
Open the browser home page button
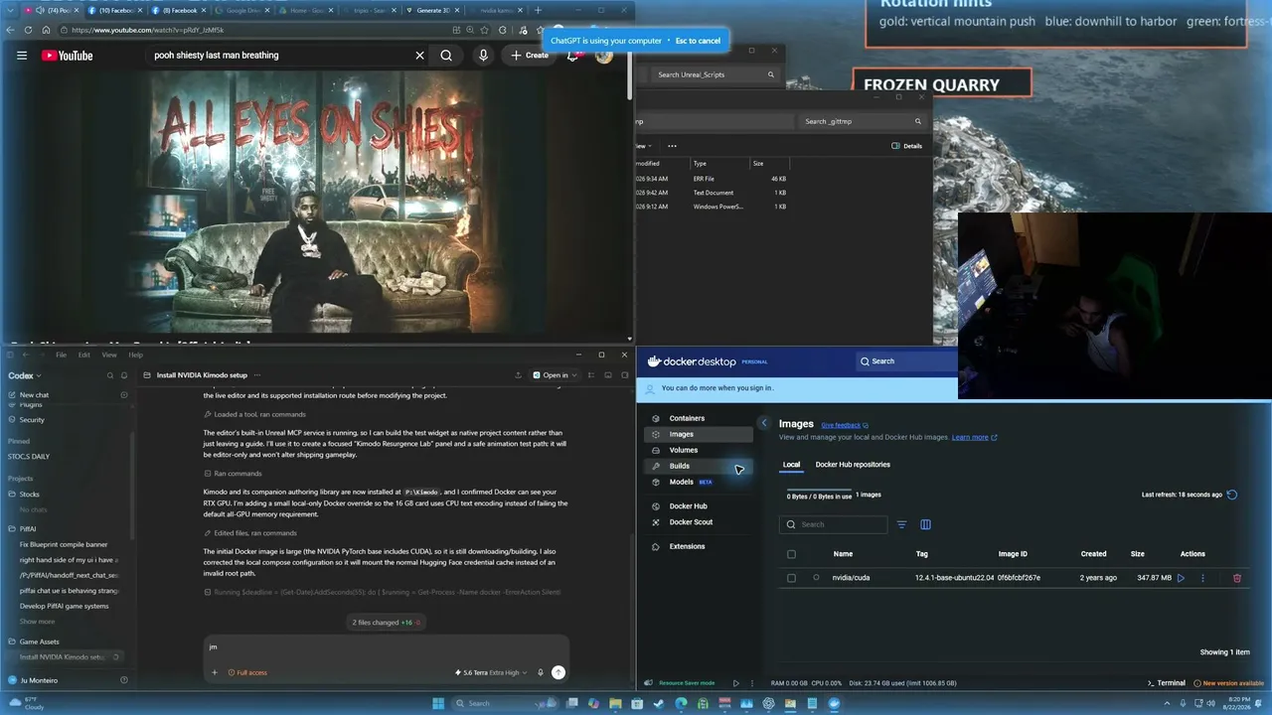point(46,30)
